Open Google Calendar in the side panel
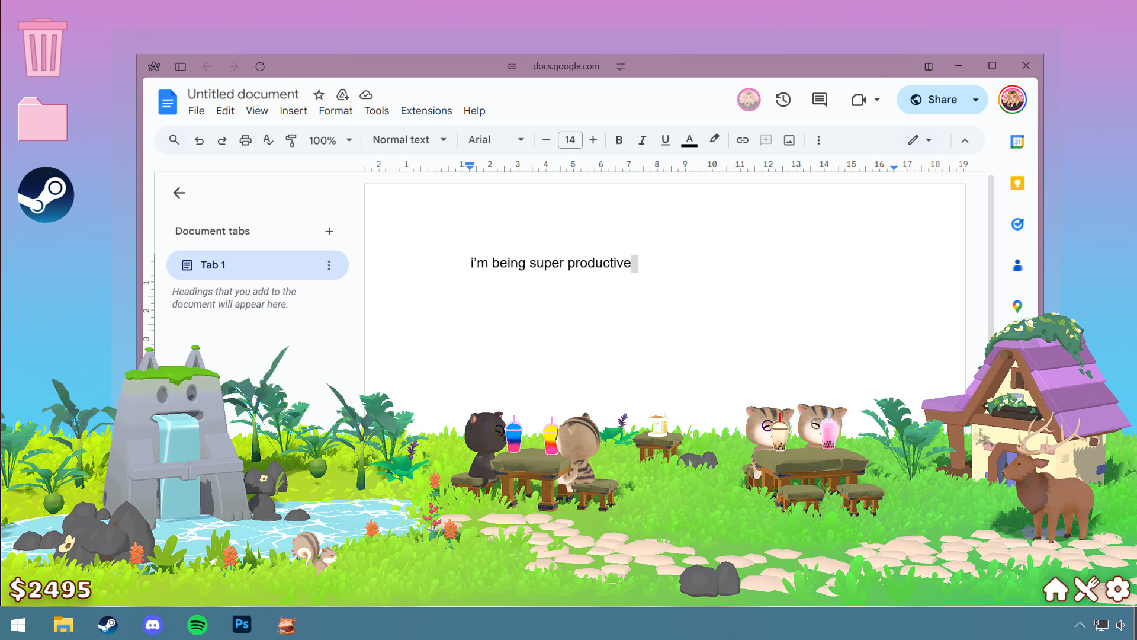 pos(1017,142)
